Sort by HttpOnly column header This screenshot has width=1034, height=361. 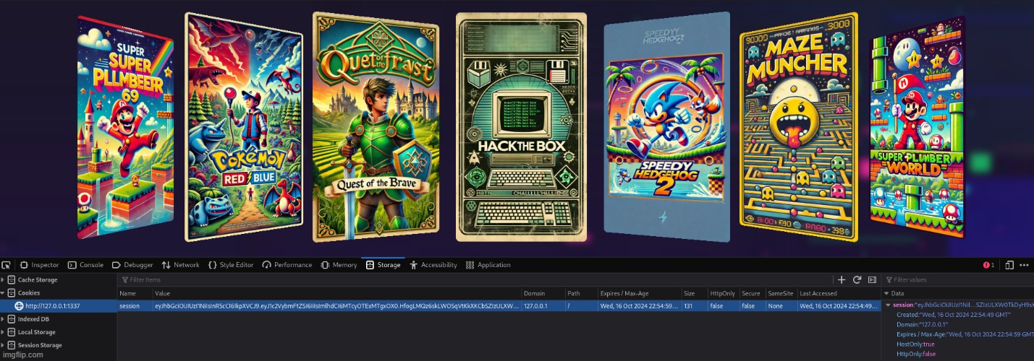click(x=723, y=293)
